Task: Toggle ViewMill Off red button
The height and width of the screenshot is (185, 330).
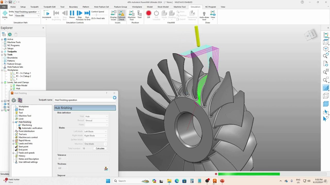Action: pyautogui.click(x=148, y=13)
